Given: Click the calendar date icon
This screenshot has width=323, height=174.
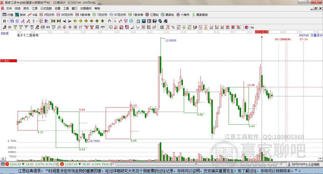Looking at the screenshot, I should [x=138, y=21].
